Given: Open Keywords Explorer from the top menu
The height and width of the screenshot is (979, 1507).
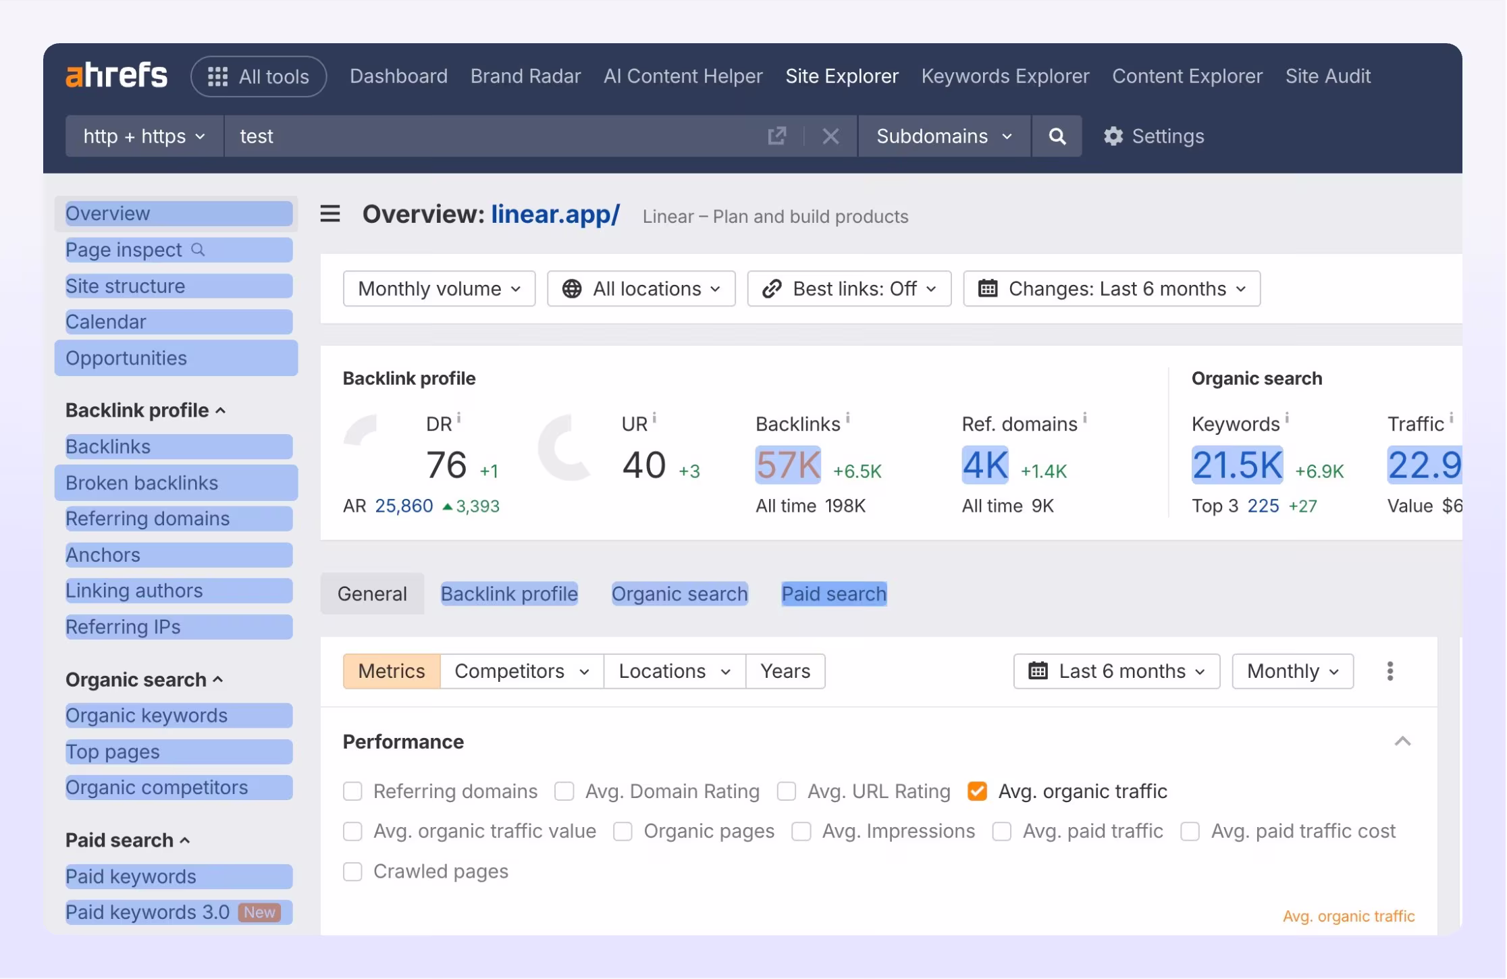Looking at the screenshot, I should [1005, 76].
